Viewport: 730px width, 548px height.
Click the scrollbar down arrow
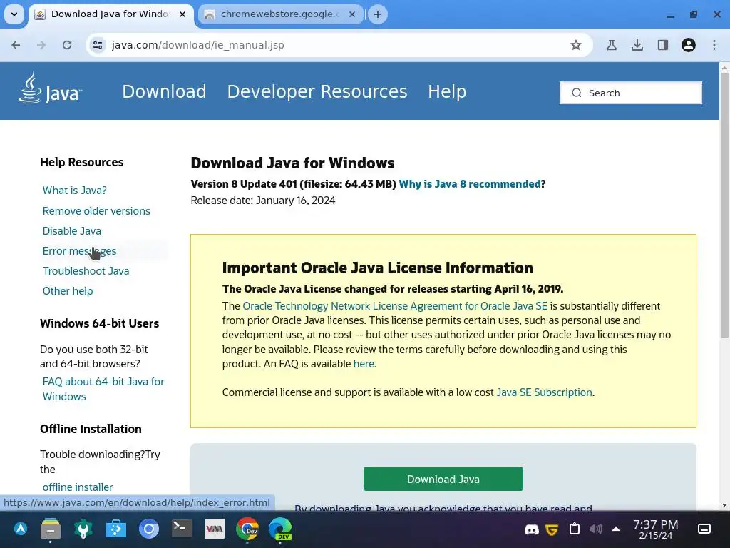[724, 505]
